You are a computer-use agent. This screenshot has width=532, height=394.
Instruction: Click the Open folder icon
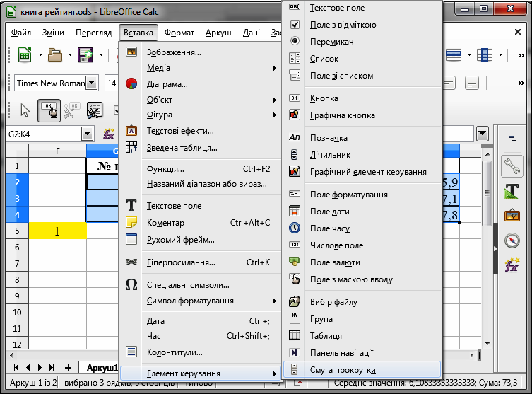(55, 54)
